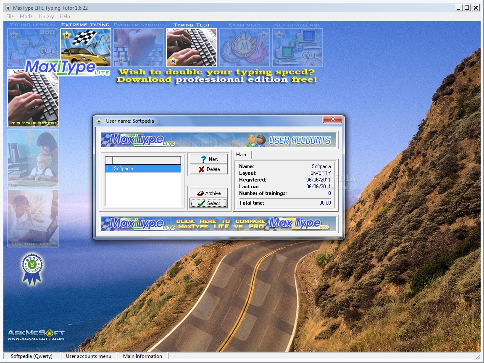484x363 pixels.
Task: Archive the selected user account
Action: click(209, 193)
